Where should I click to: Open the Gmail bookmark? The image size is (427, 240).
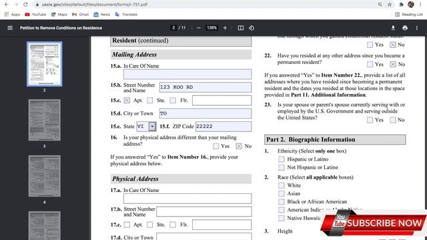80,15
